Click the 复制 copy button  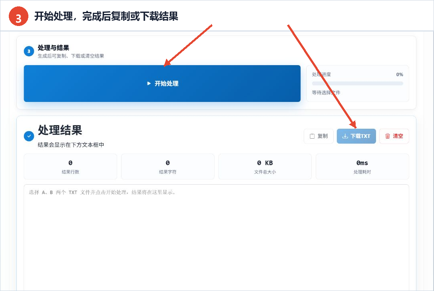[x=319, y=136]
